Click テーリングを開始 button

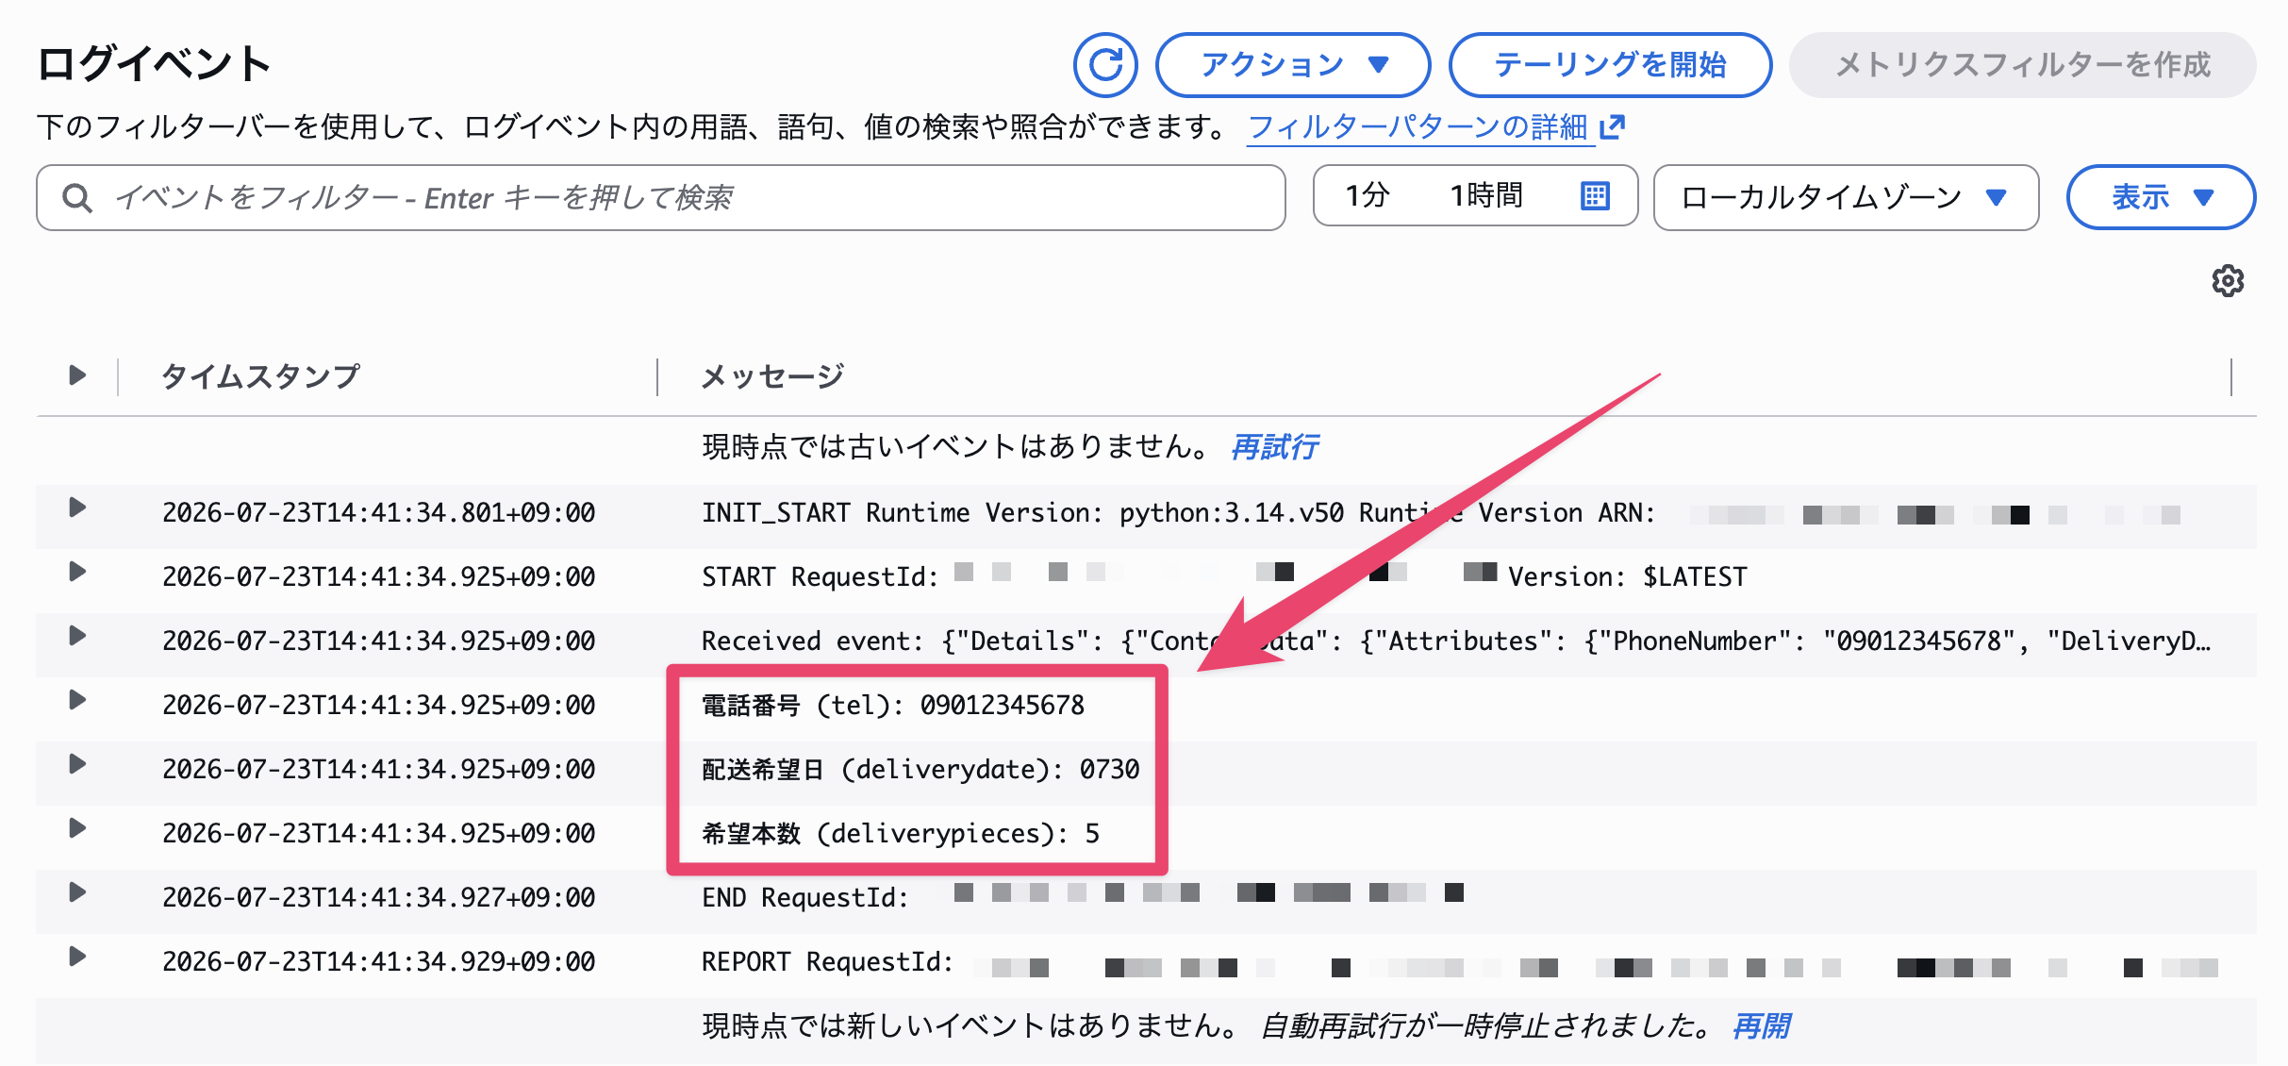[x=1610, y=65]
